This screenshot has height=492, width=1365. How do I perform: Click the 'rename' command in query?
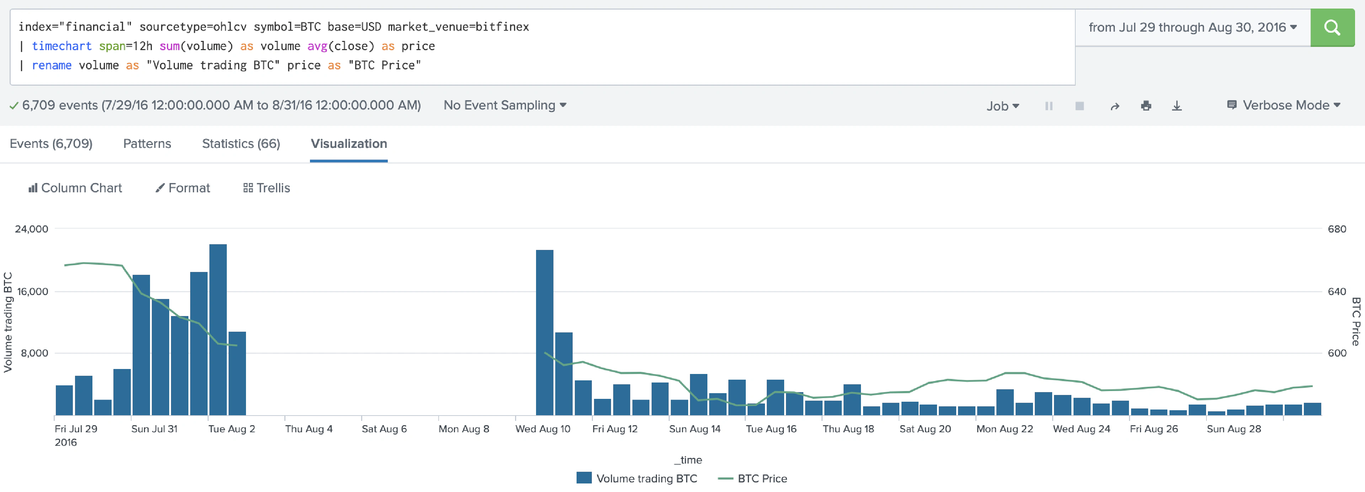coord(52,65)
